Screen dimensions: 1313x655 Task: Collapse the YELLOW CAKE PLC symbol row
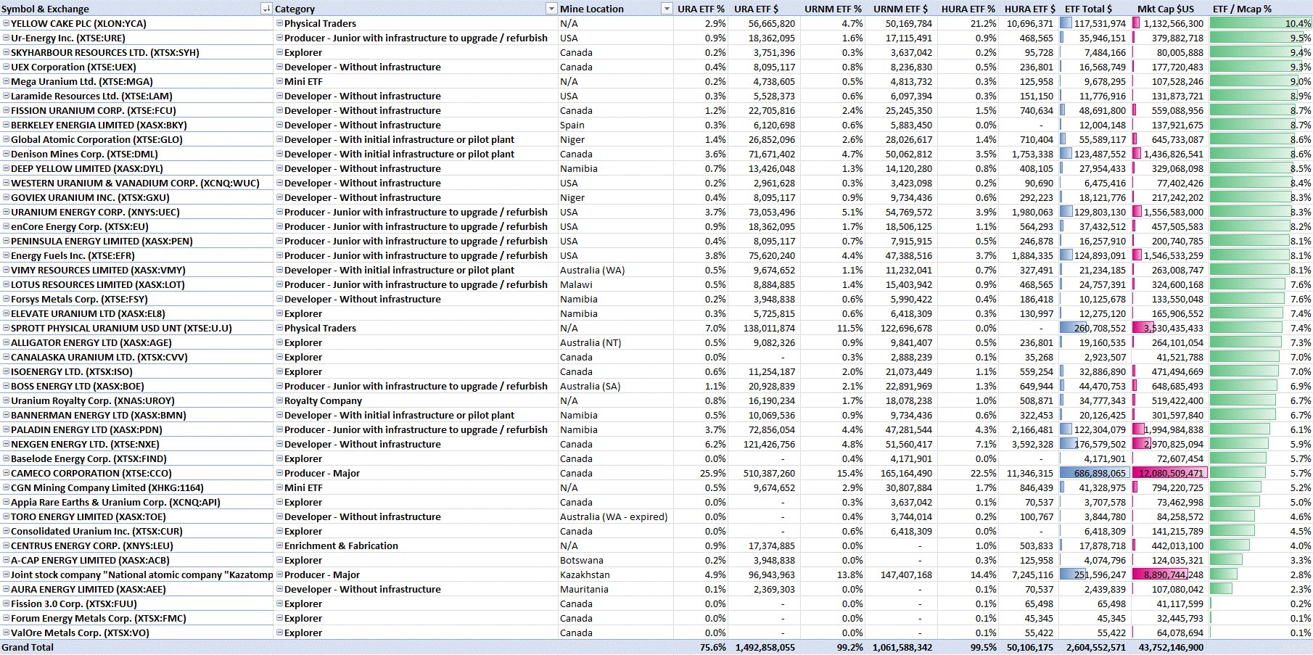[6, 23]
